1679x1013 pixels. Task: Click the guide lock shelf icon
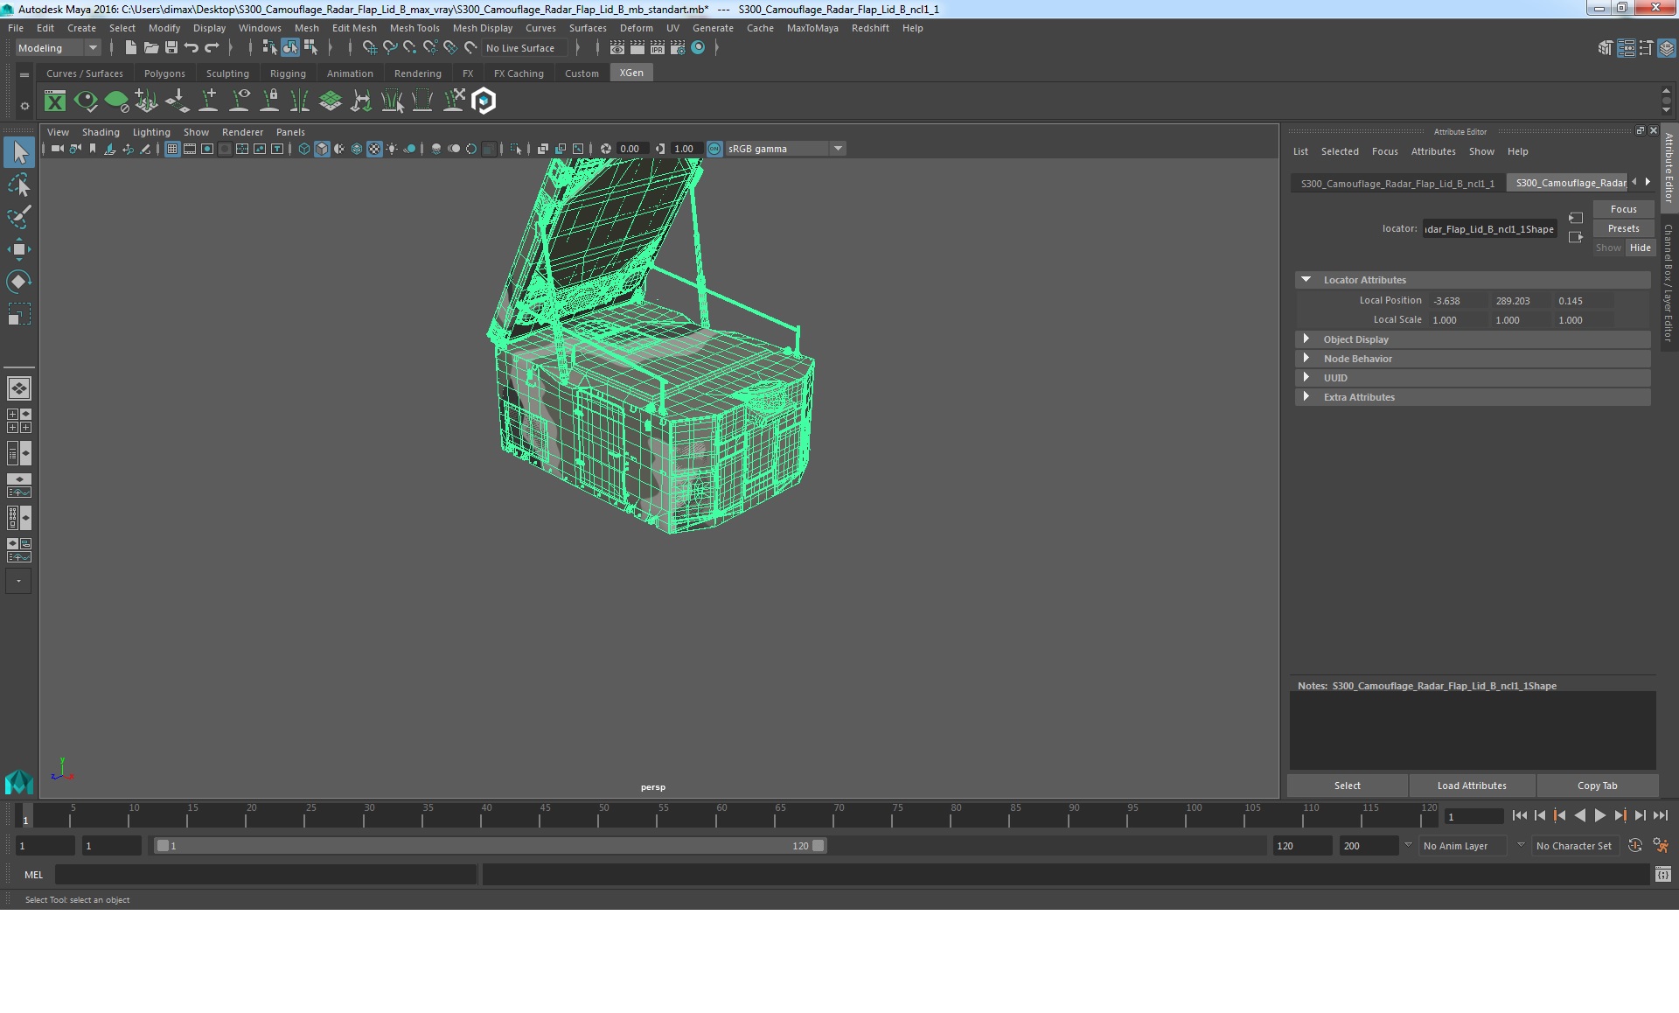point(269,101)
